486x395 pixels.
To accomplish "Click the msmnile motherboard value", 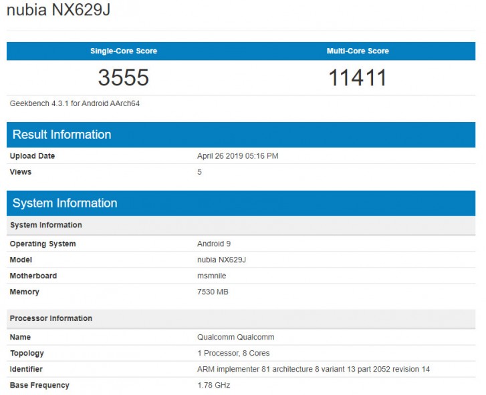I will coord(213,276).
